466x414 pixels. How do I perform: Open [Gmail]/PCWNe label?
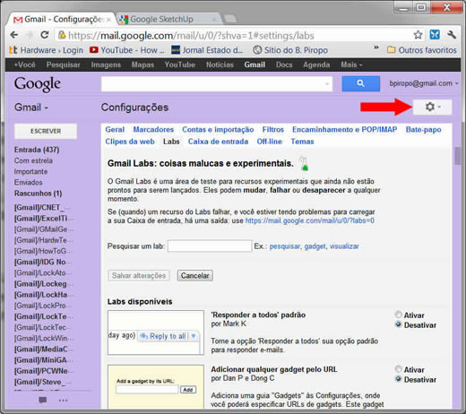(42, 371)
